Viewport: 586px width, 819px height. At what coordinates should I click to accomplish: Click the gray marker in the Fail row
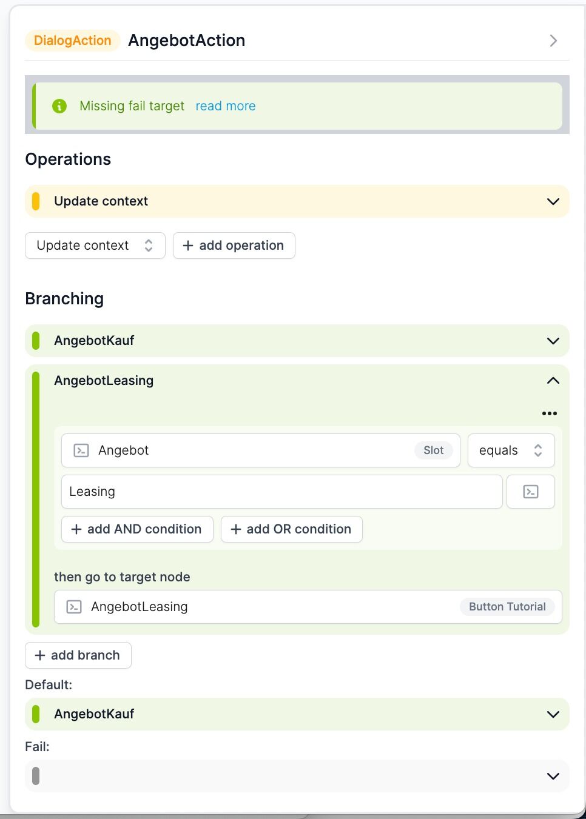(36, 776)
